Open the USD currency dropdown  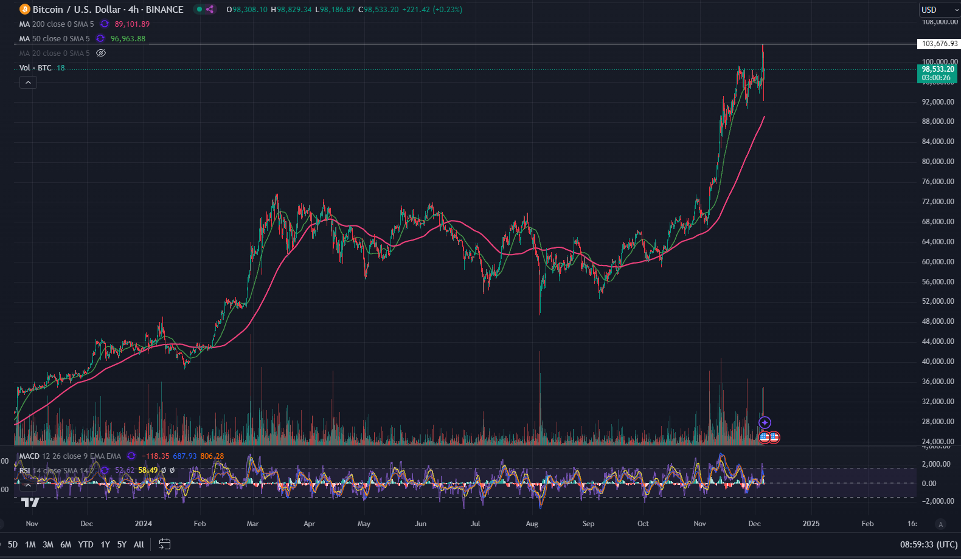(939, 10)
